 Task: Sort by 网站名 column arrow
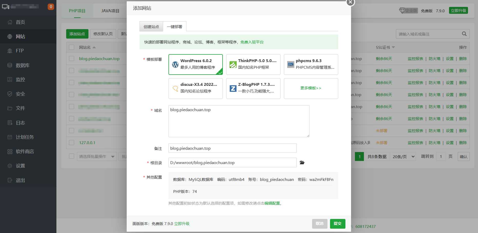tap(94, 47)
